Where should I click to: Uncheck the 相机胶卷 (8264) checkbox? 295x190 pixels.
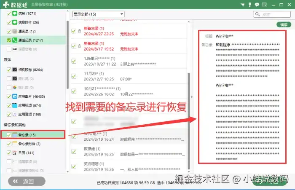point(9,70)
